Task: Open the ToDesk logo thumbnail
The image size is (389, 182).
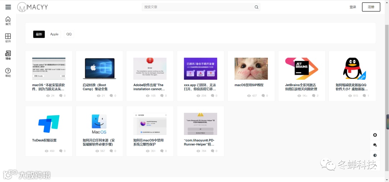Action: tap(49, 124)
